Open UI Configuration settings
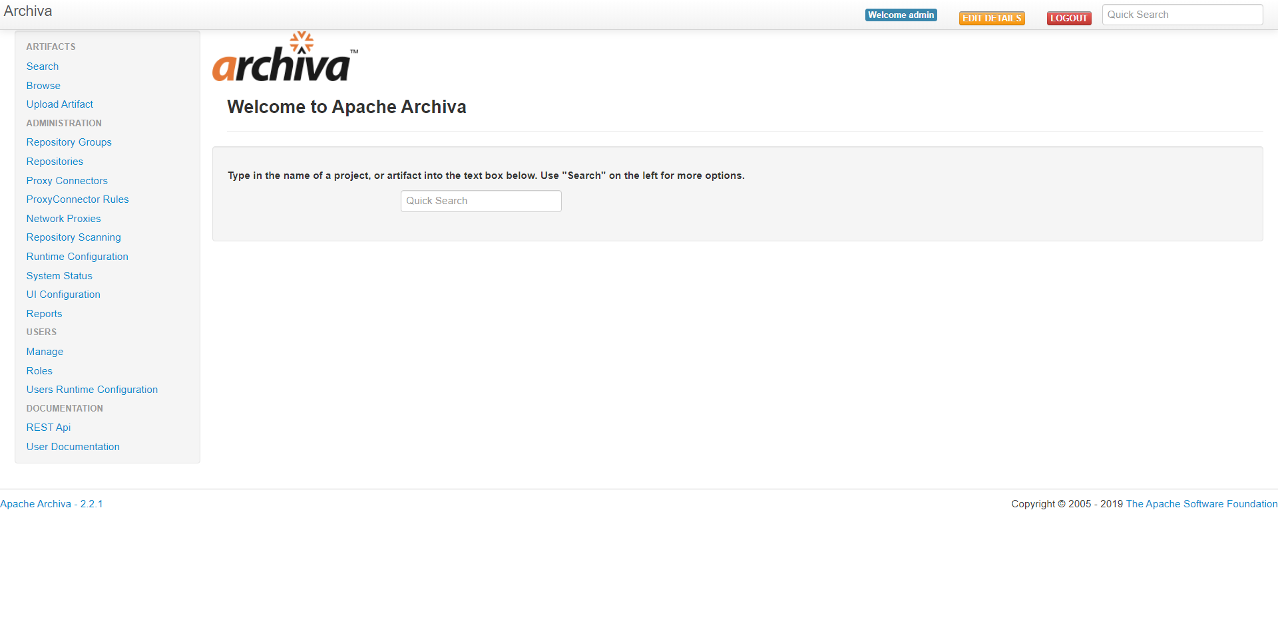The image size is (1278, 623). point(63,295)
